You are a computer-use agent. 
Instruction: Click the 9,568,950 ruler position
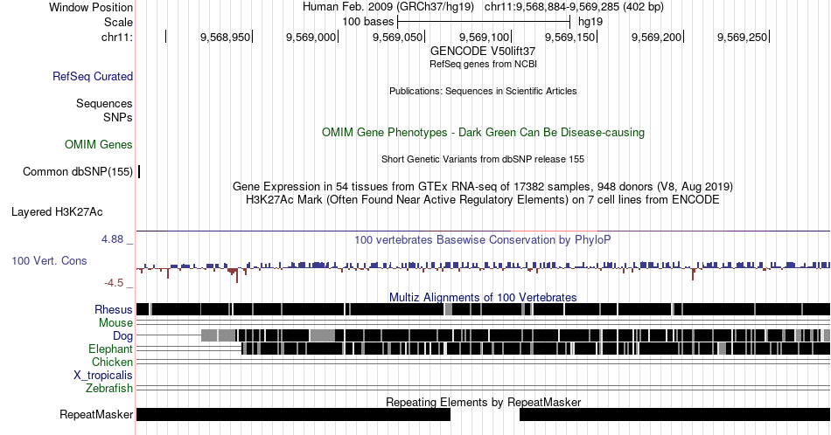tap(225, 37)
